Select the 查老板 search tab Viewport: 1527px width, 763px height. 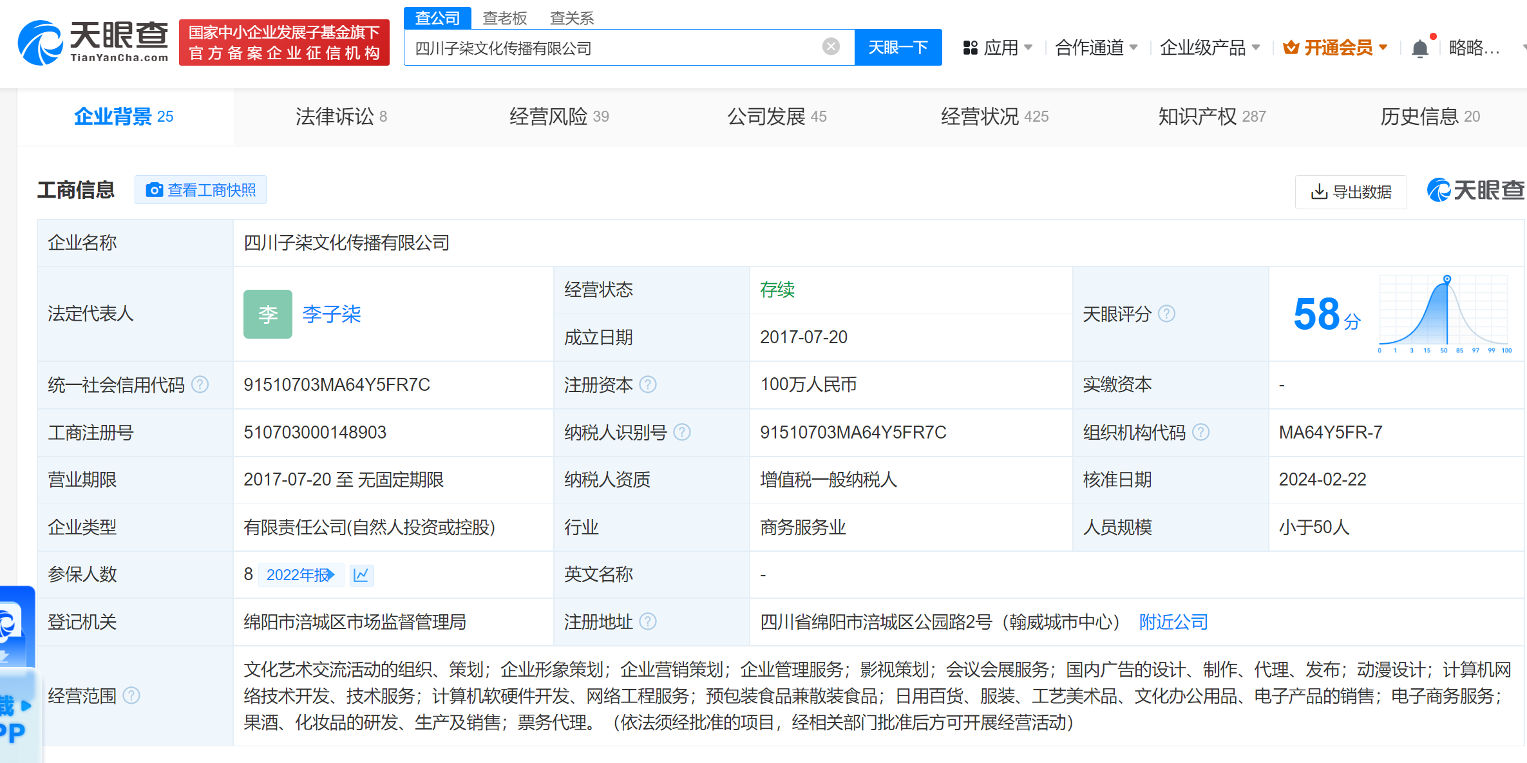tap(505, 18)
